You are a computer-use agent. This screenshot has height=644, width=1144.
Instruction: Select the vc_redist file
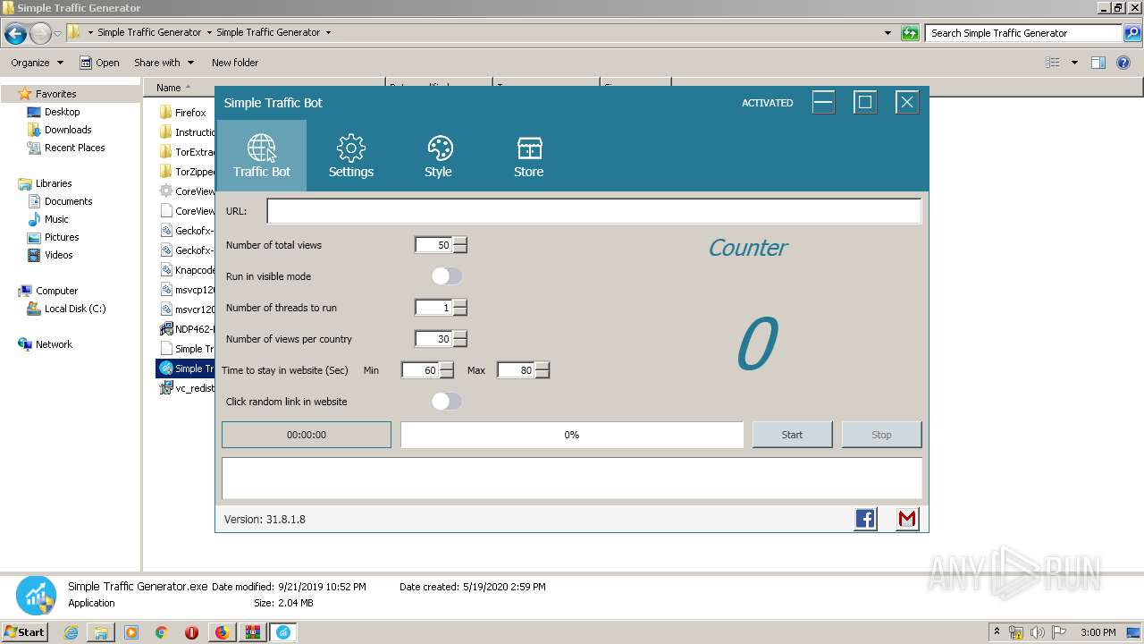pyautogui.click(x=186, y=388)
